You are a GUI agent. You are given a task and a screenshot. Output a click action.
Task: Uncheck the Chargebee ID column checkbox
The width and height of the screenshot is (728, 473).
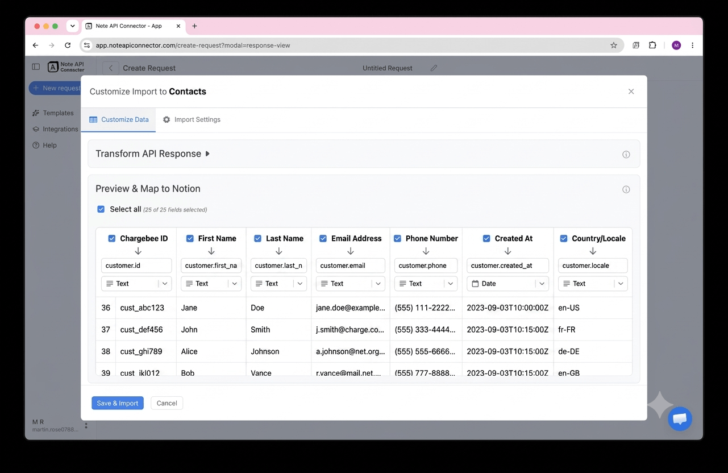[111, 238]
